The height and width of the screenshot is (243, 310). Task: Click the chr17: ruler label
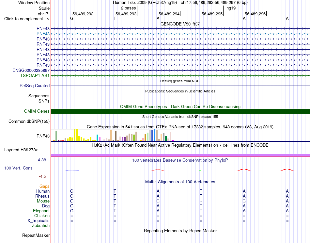coord(43,14)
